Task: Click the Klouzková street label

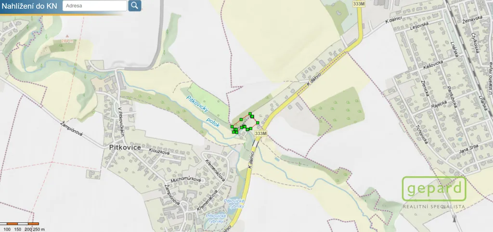Action: point(159,152)
